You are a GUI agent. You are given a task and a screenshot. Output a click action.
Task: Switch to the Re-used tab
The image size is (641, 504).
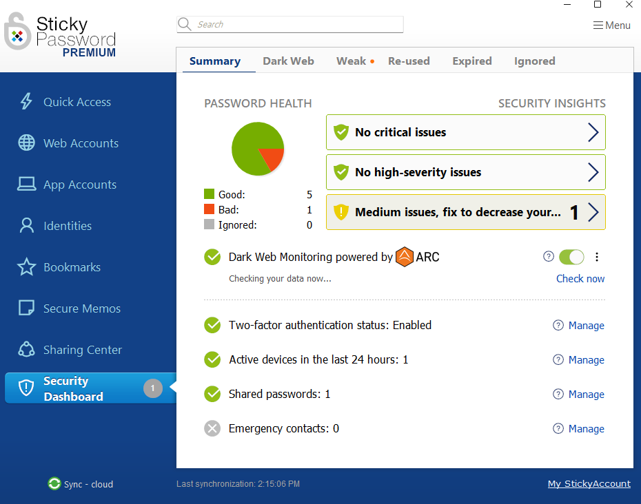[409, 61]
